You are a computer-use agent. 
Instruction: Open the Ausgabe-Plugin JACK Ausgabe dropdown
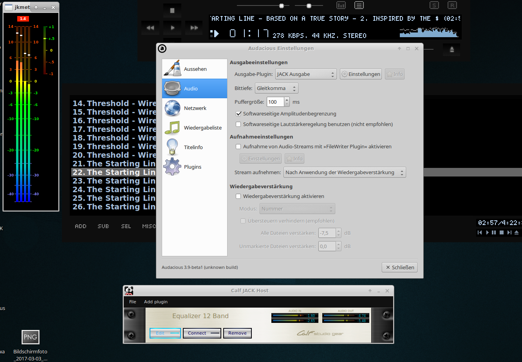[306, 74]
